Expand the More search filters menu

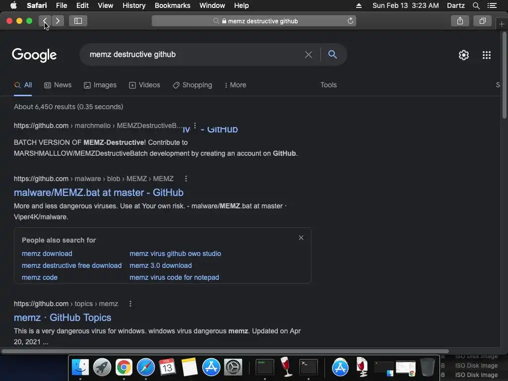(x=236, y=85)
